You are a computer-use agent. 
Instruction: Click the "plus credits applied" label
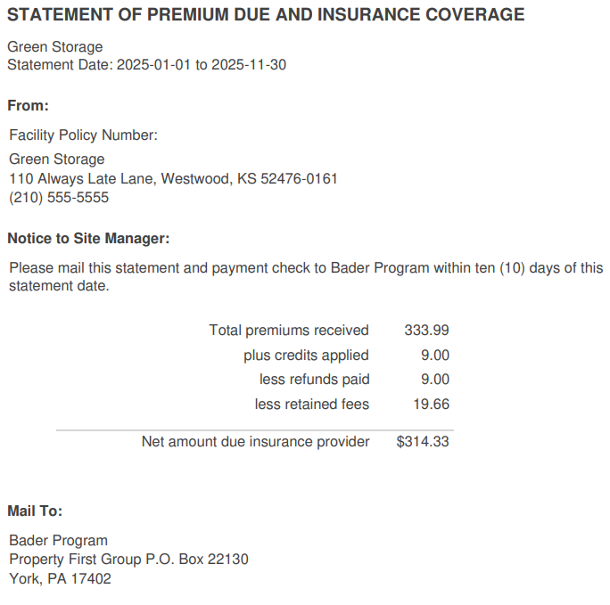tap(306, 356)
